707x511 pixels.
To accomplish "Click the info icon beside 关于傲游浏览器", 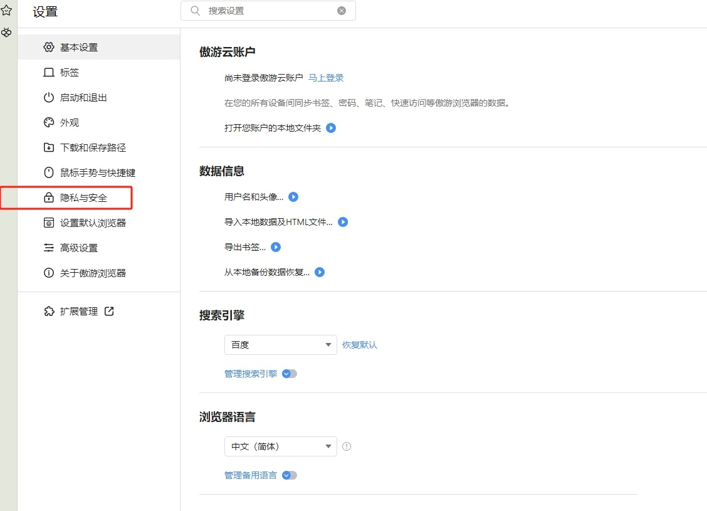I will click(49, 273).
